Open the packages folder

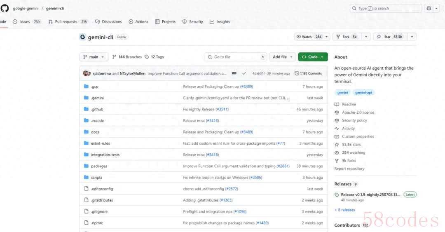[99, 166]
